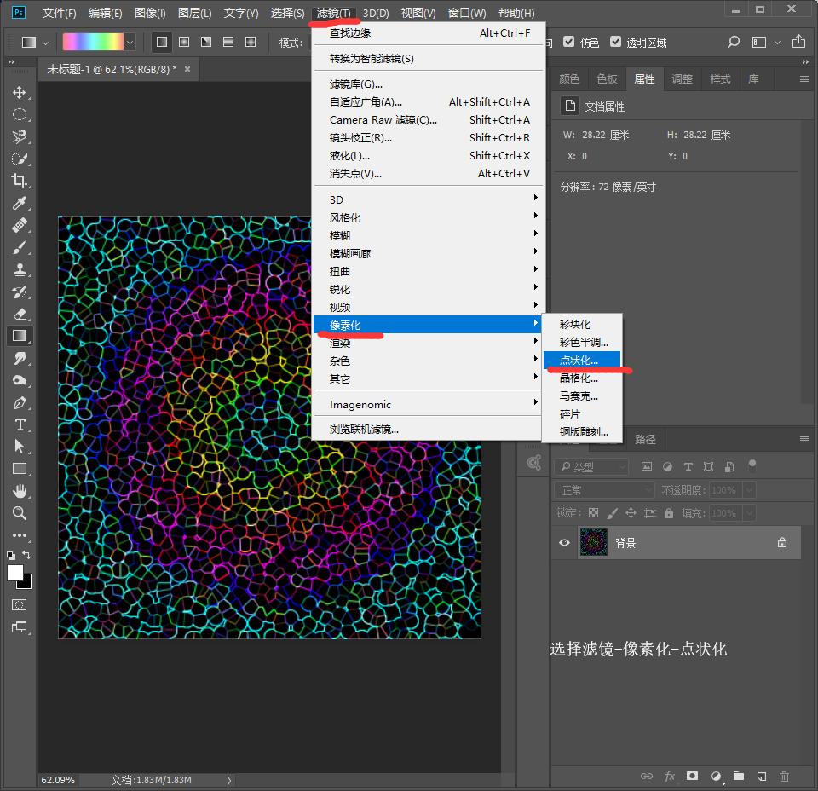Select the Zoom magnifier tool
This screenshot has height=791, width=818.
pos(19,513)
